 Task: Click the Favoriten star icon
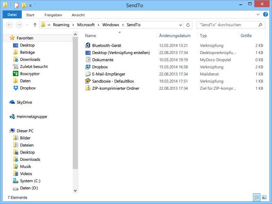[12, 38]
